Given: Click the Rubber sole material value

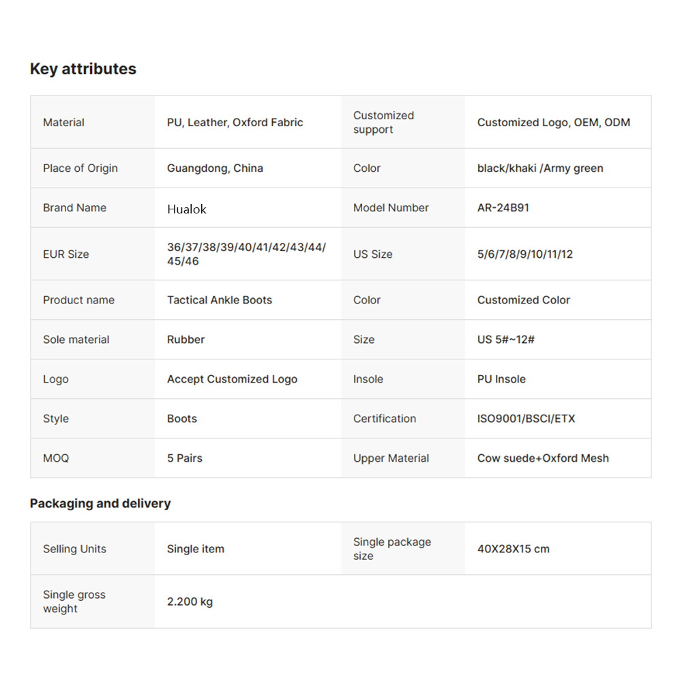Looking at the screenshot, I should (186, 340).
